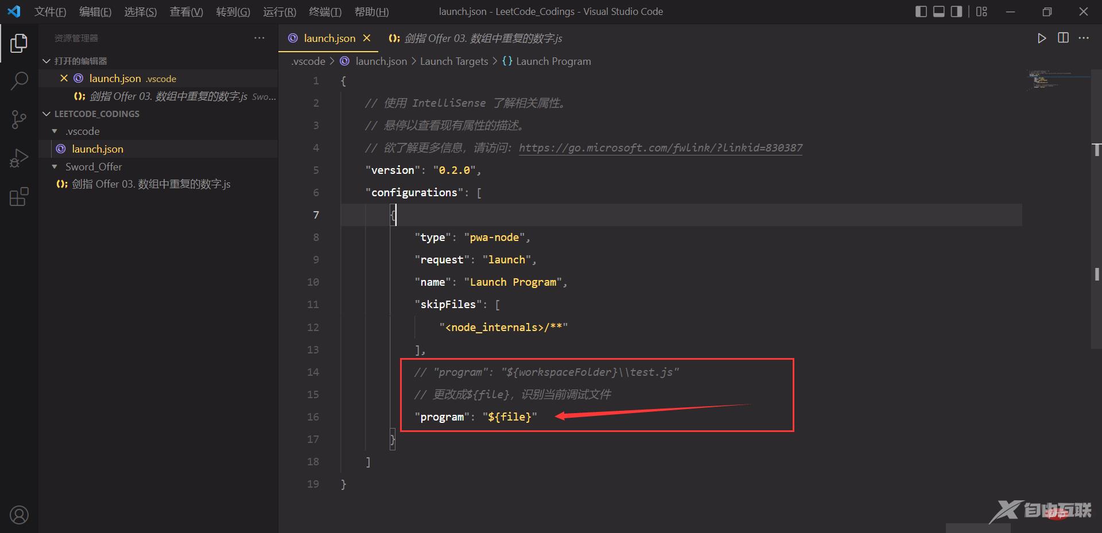Click the "Launch Program" name value
This screenshot has height=533, width=1102.
coord(513,282)
